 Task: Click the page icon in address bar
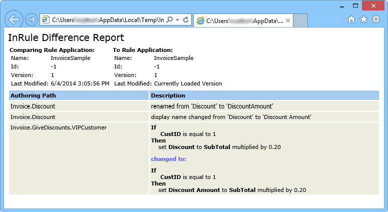pyautogui.click(x=46, y=20)
